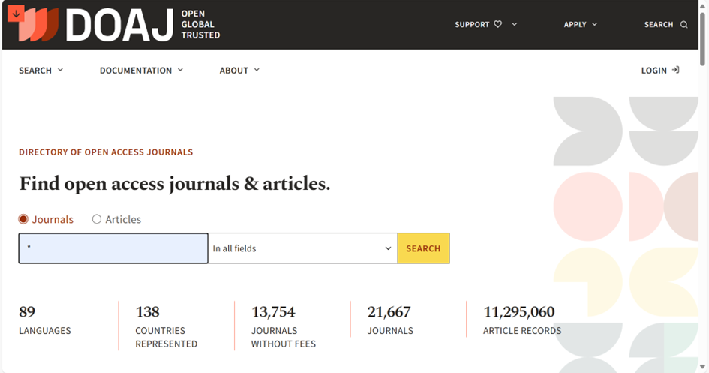The width and height of the screenshot is (709, 373).
Task: Click the '21,667' journals count
Action: pyautogui.click(x=389, y=312)
